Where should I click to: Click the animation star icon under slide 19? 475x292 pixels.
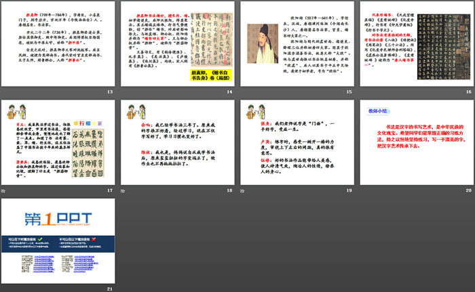coord(242,191)
